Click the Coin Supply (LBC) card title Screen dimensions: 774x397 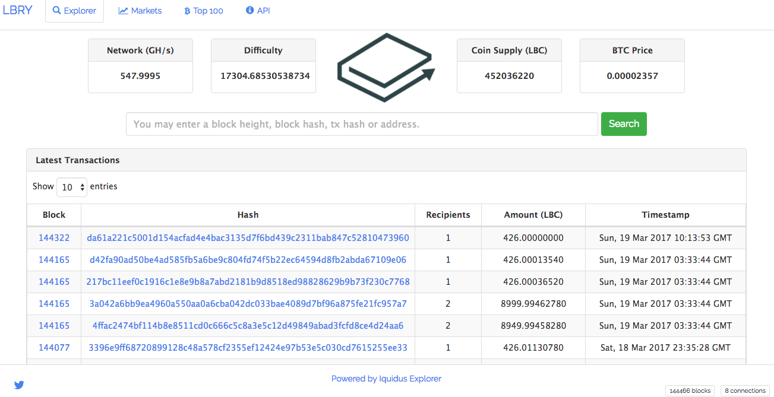click(509, 50)
